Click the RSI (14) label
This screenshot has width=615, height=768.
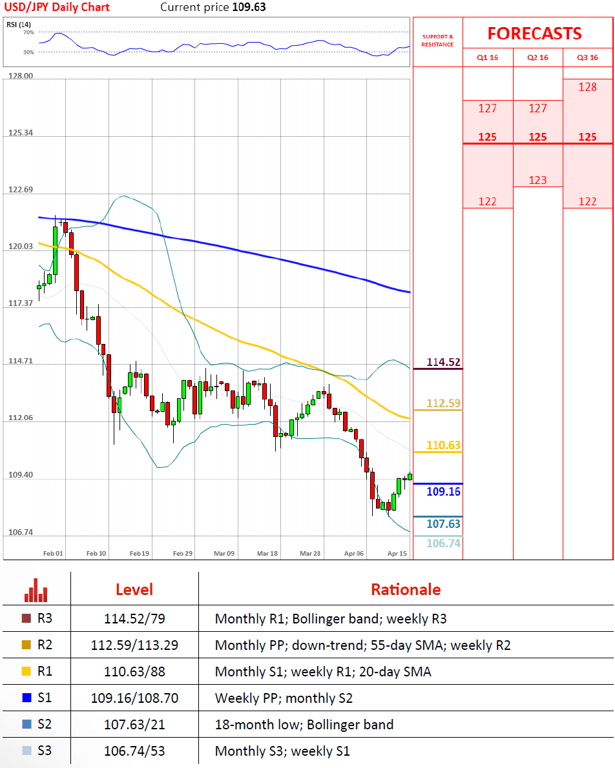pos(19,25)
